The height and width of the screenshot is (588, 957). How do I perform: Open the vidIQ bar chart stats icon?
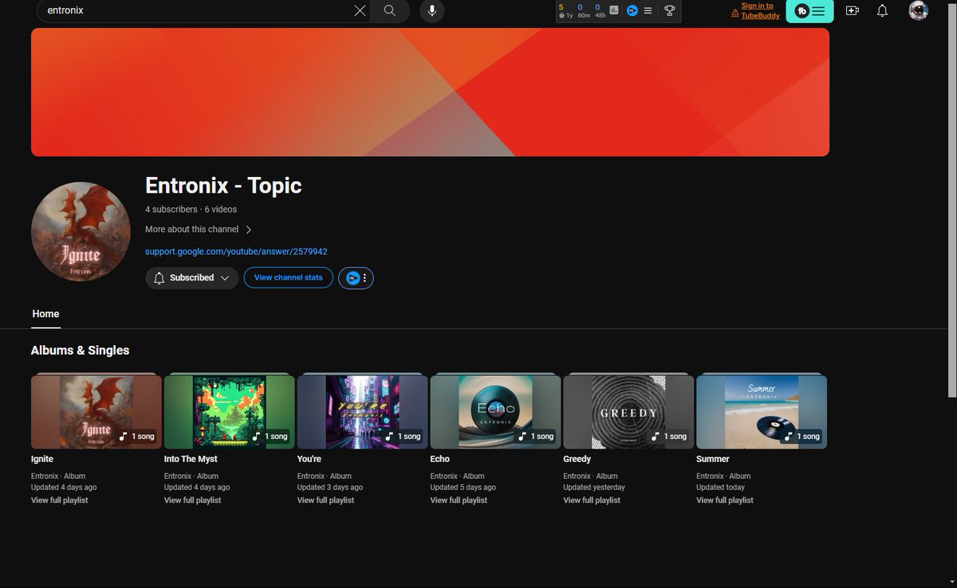pos(614,10)
